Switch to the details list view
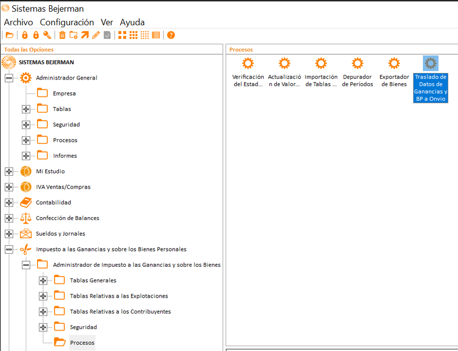458x351 pixels. (156, 35)
